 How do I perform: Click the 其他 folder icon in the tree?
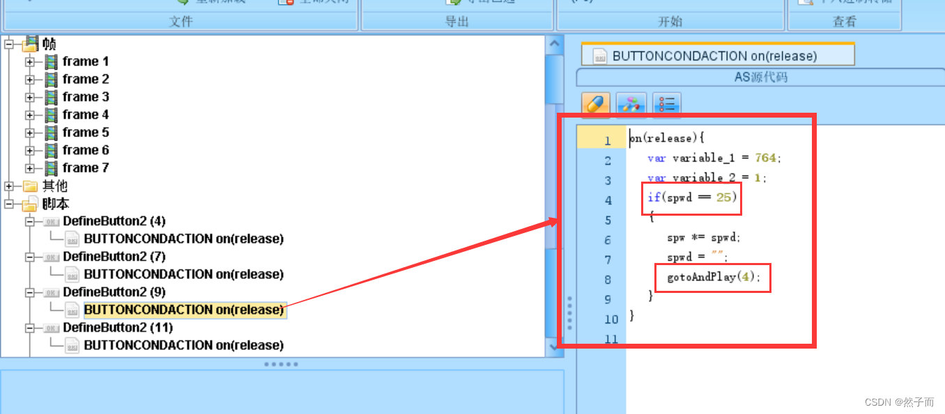tap(30, 186)
